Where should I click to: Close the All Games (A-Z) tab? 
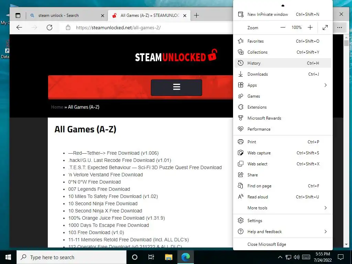point(185,15)
